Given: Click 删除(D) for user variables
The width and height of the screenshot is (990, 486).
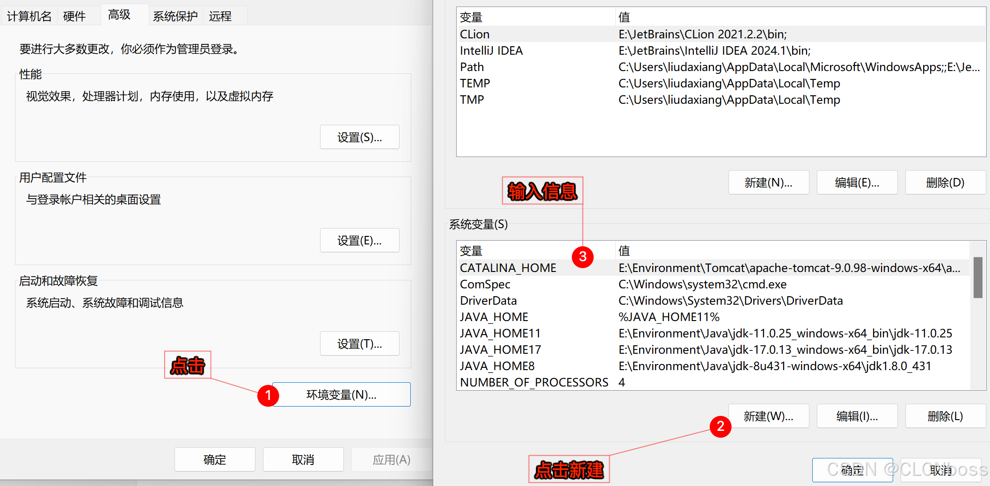Looking at the screenshot, I should point(946,182).
